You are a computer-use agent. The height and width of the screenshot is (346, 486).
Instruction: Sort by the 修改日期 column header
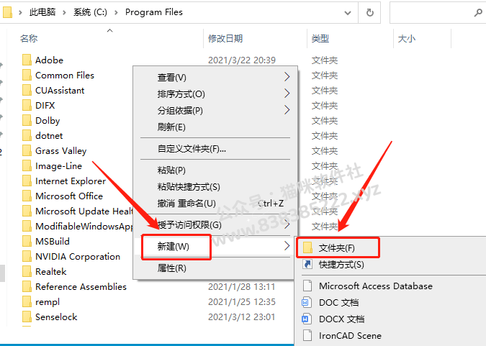pos(225,39)
